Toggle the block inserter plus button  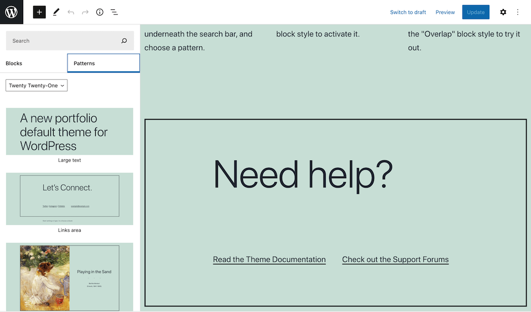[39, 12]
